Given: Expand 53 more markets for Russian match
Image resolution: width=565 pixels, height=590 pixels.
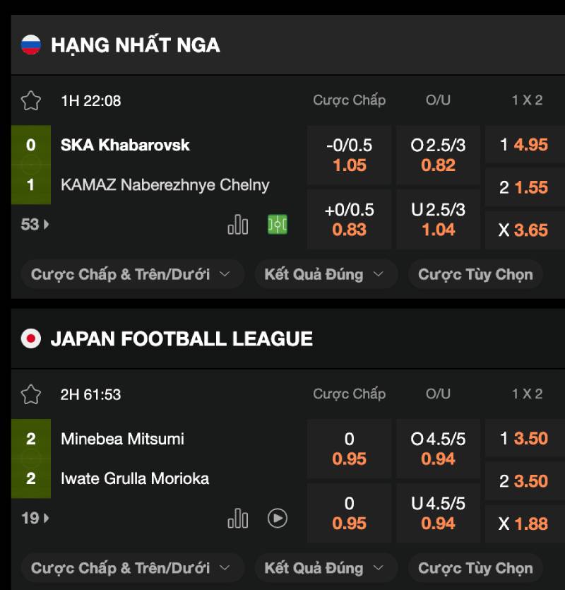Looking at the screenshot, I should click(x=35, y=225).
